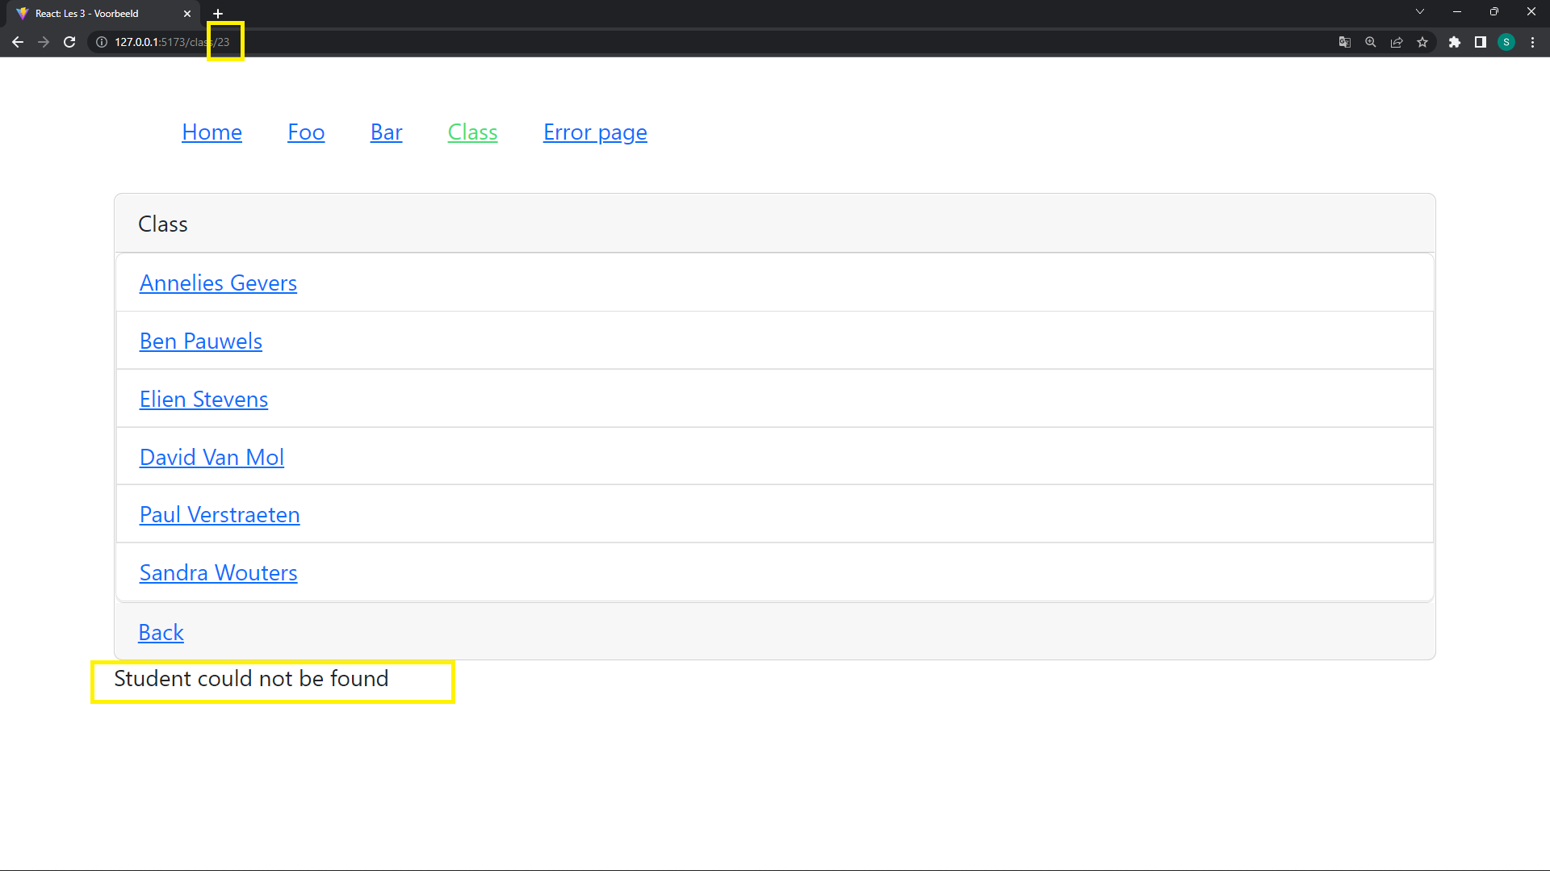Reload the current page
This screenshot has height=871, width=1550.
point(69,42)
